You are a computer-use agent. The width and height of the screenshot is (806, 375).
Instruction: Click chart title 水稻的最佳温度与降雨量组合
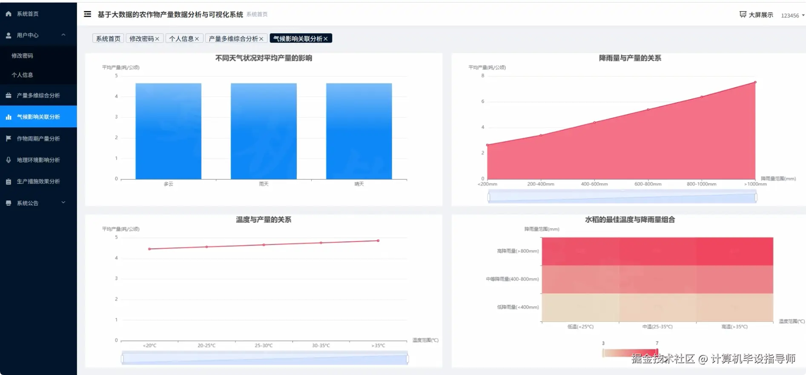click(630, 220)
